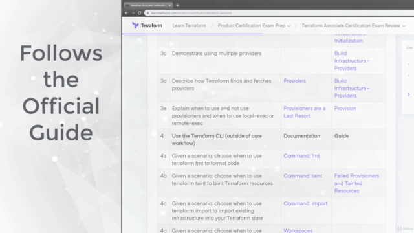414x233 pixels.
Task: Open the Workspaces documentation link
Action: pos(298,230)
